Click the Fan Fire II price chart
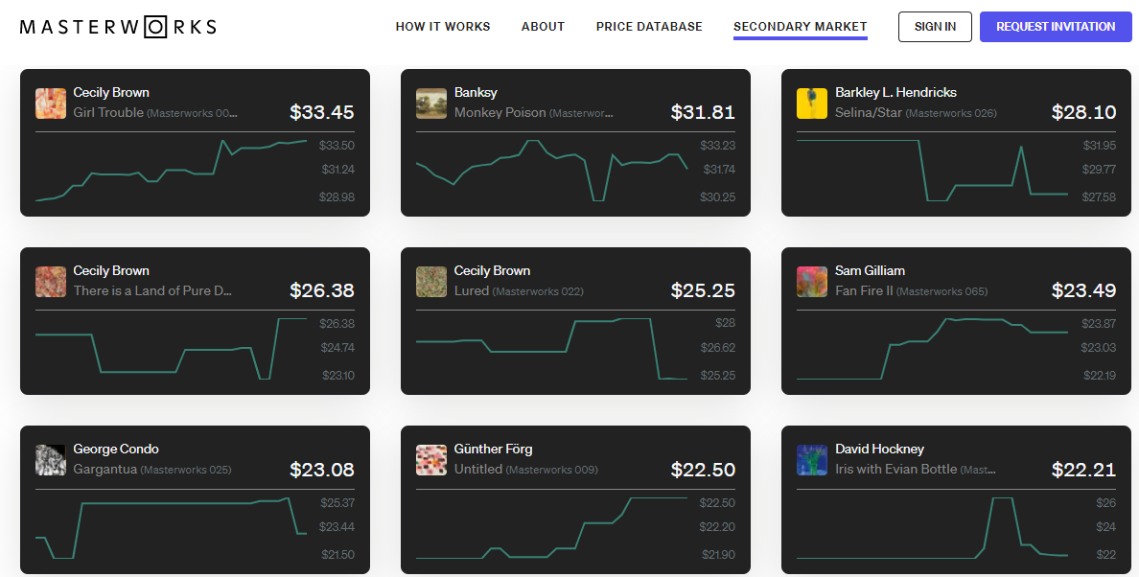This screenshot has width=1139, height=577. click(932, 348)
